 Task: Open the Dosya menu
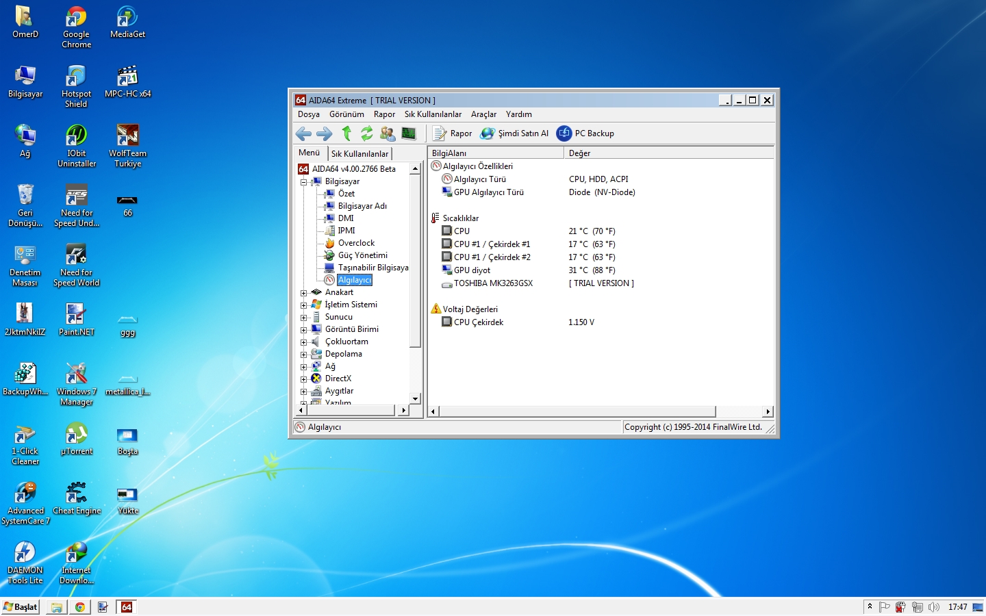(309, 114)
